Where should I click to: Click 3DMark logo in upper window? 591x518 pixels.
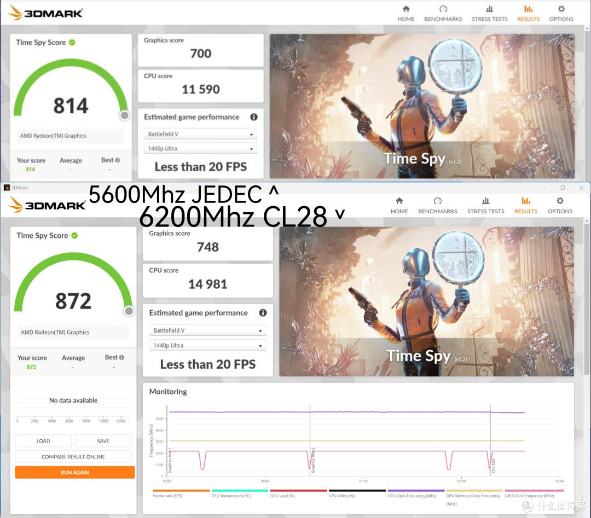[x=45, y=13]
